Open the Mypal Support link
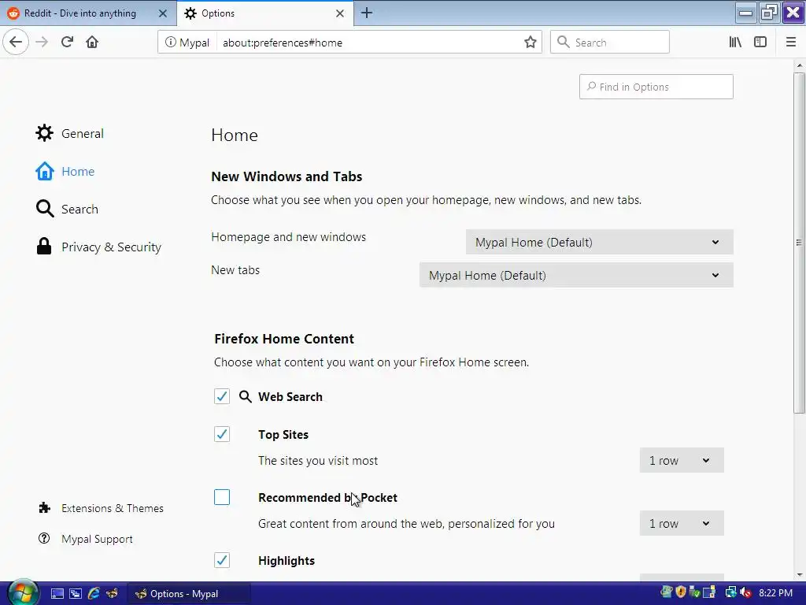 click(x=86, y=539)
